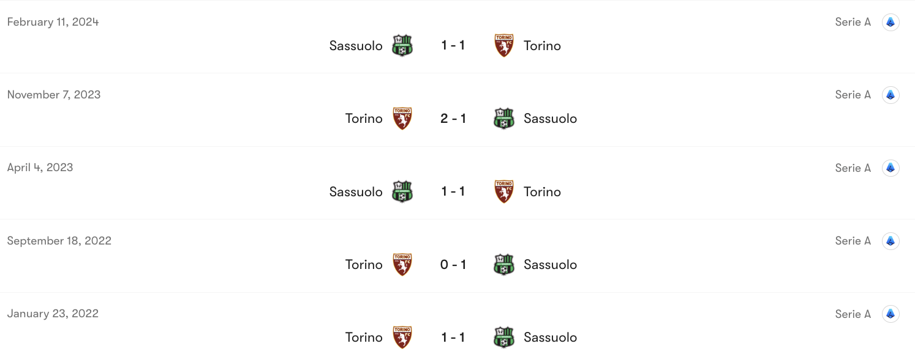Click the Torino crest in the February 11 match

504,45
